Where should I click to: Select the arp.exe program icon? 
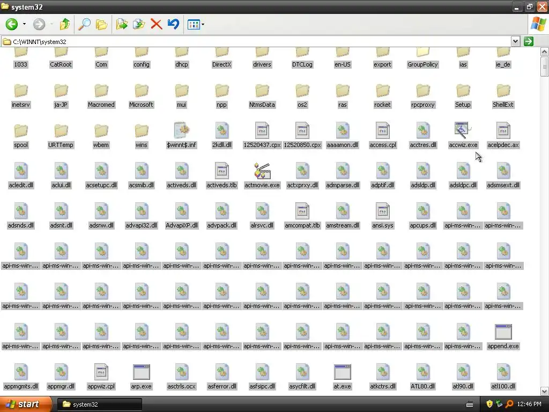(142, 372)
